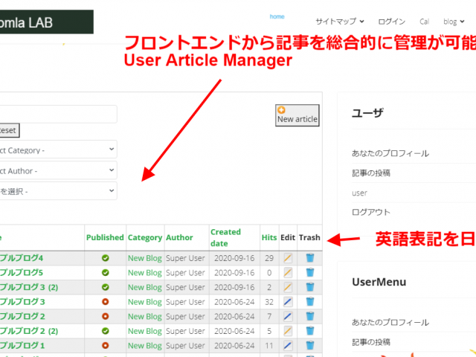Click edit pencil icon for ブログ3 (2)
The height and width of the screenshot is (357, 476).
[x=288, y=287]
